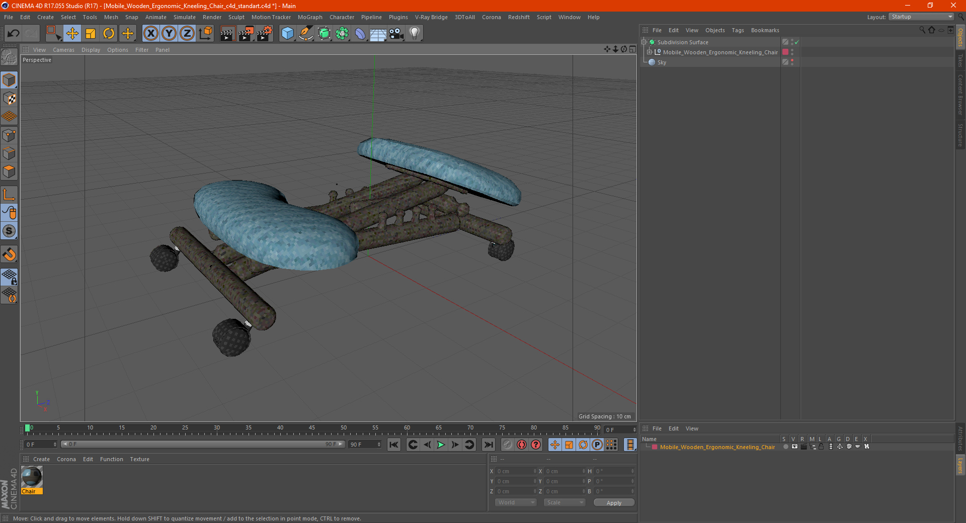The image size is (966, 523).
Task: Open Edit Render Settings
Action: [265, 34]
